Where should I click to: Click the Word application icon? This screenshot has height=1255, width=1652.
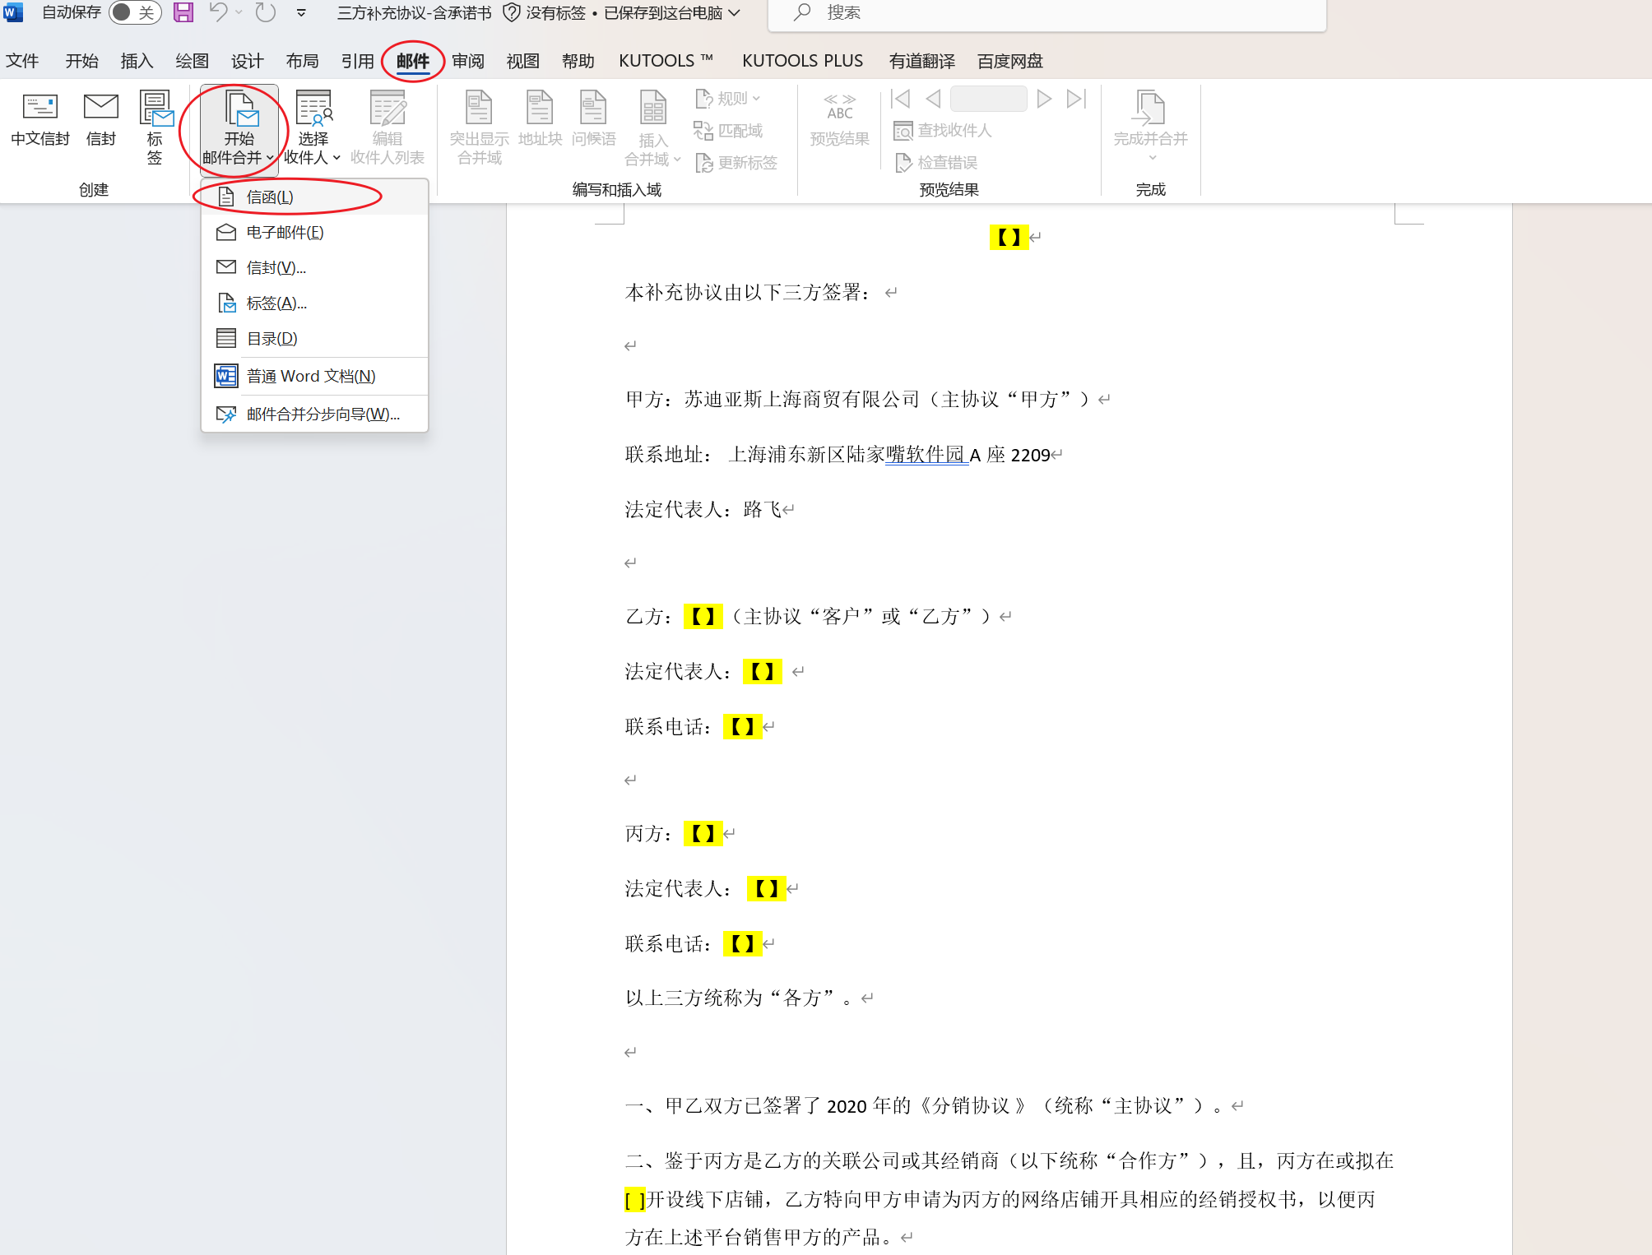(13, 12)
